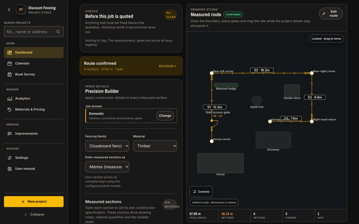359x224 pixels.
Task: Click the back arrow beside Discount Fencing
Action: coord(9,10)
